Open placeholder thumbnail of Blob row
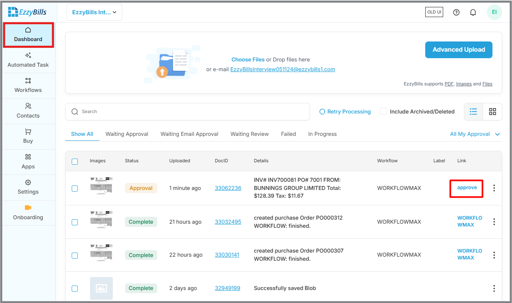The image size is (512, 303). 101,288
